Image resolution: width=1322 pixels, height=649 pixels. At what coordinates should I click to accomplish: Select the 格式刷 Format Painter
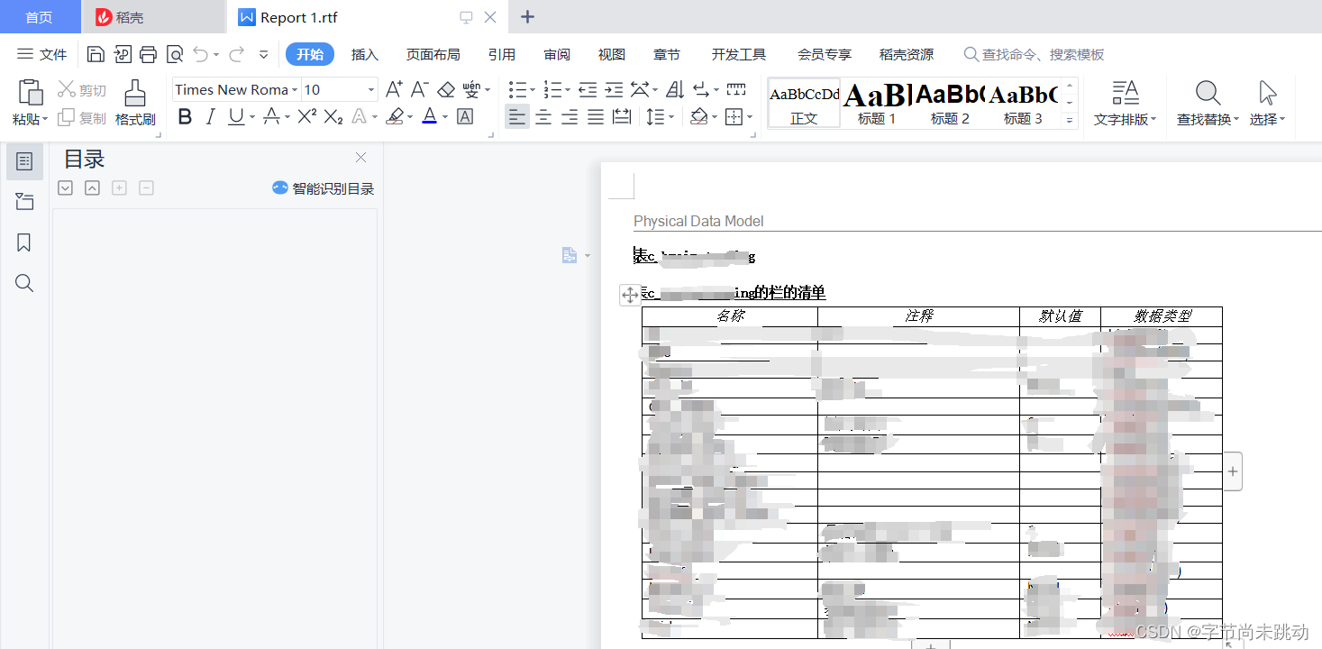pos(135,103)
